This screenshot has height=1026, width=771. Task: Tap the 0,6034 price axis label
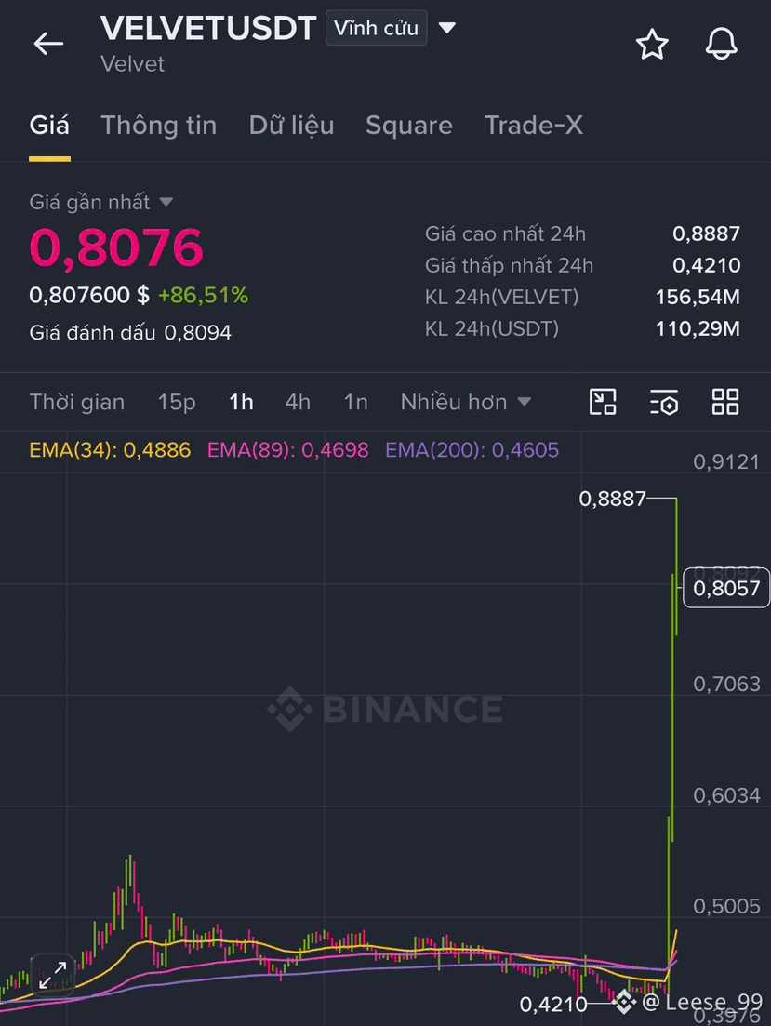726,795
